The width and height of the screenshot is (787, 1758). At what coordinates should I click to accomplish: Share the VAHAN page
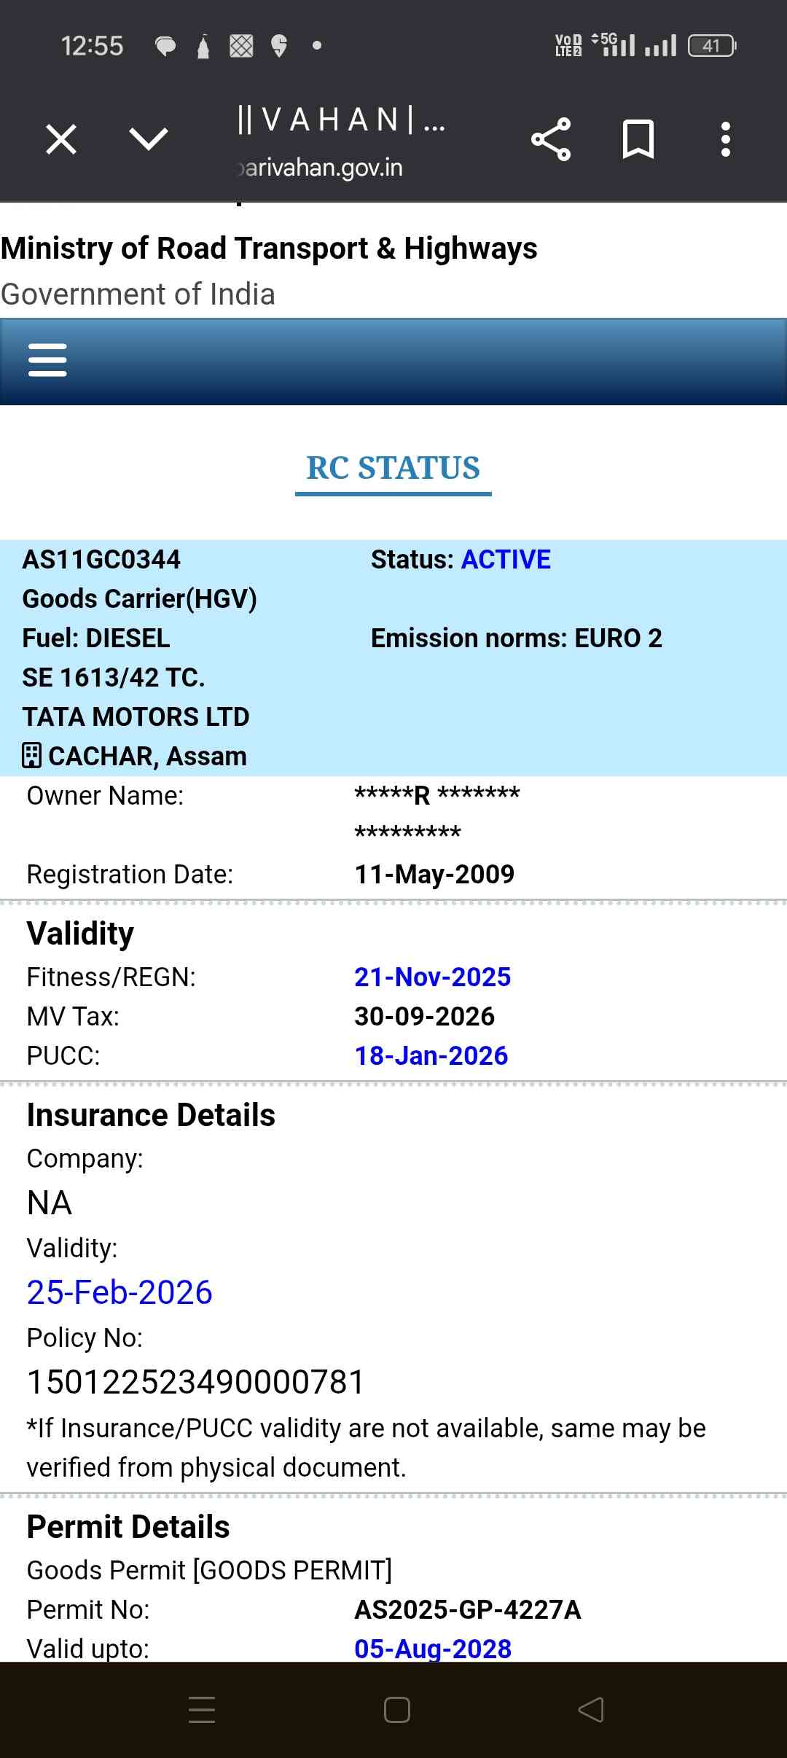(x=551, y=139)
